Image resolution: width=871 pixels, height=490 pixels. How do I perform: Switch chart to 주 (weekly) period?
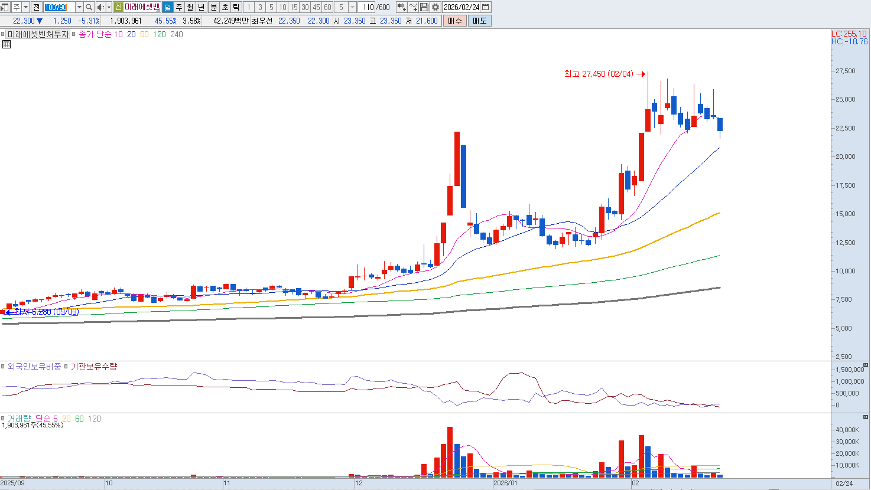pos(179,7)
